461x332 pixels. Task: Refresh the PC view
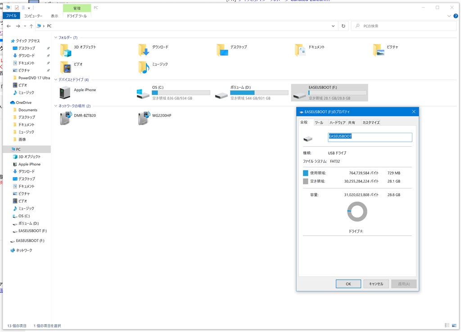point(343,26)
